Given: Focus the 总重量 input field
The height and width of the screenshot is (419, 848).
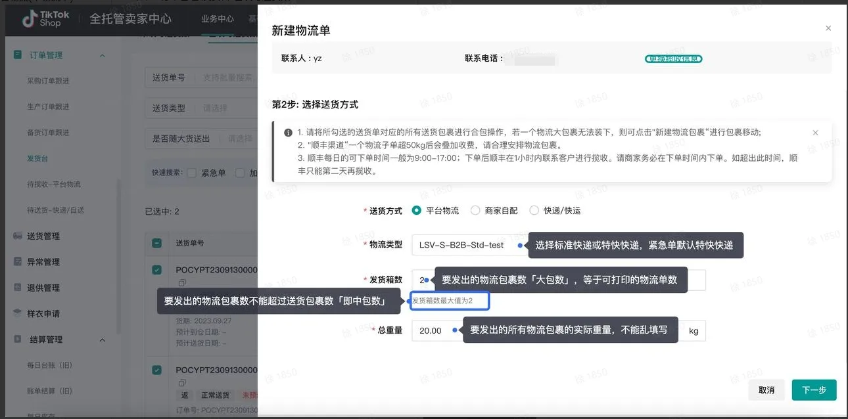Looking at the screenshot, I should click(546, 330).
